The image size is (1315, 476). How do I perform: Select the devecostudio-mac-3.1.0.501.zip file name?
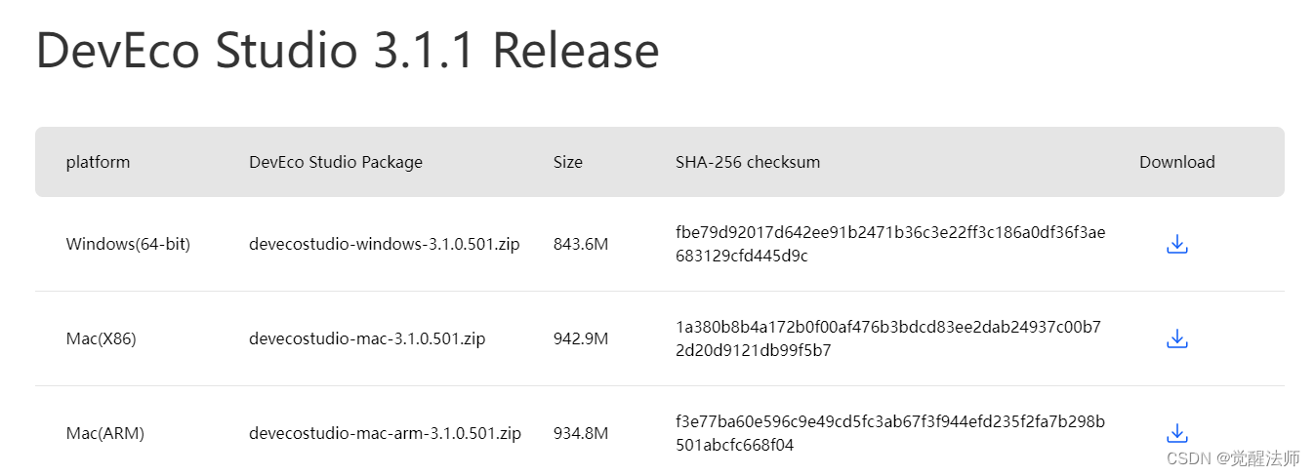tap(367, 338)
